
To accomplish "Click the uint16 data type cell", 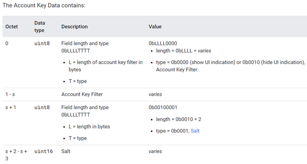I will (43, 151).
